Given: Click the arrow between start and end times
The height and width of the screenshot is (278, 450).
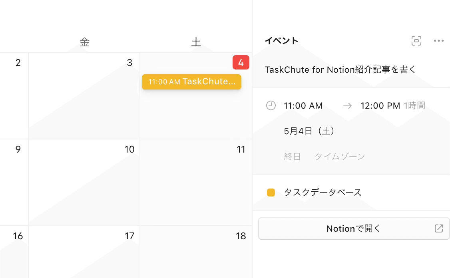Looking at the screenshot, I should pos(347,106).
